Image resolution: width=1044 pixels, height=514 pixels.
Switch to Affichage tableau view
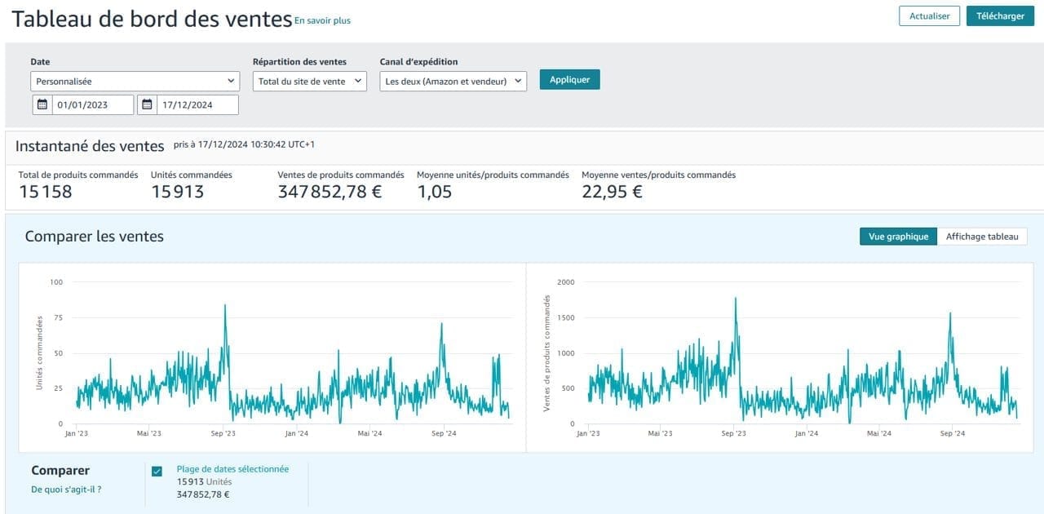pyautogui.click(x=982, y=237)
